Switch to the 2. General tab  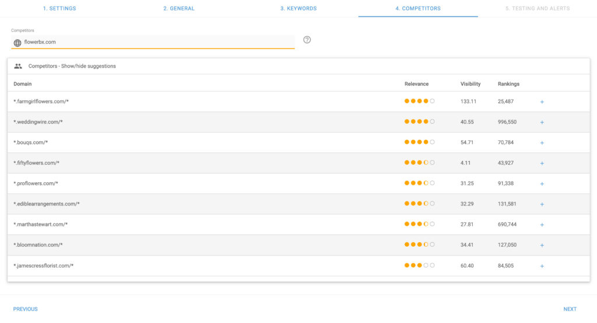pyautogui.click(x=179, y=8)
